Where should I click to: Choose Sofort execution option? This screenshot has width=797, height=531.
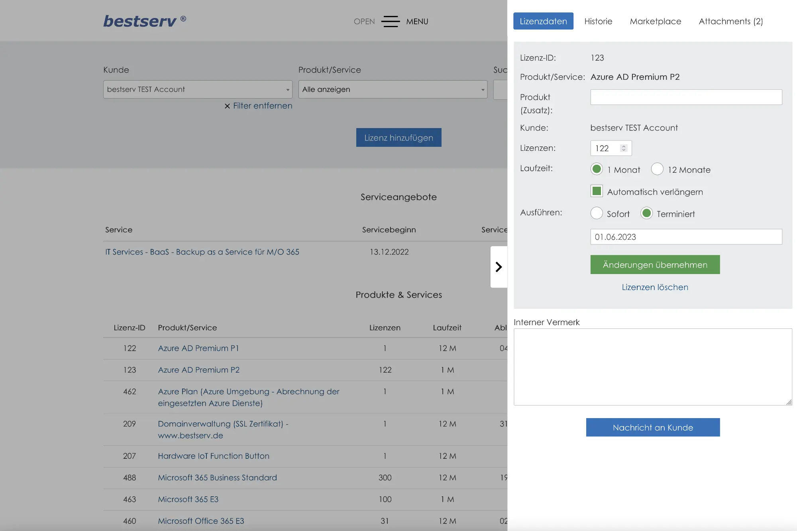[x=597, y=213]
